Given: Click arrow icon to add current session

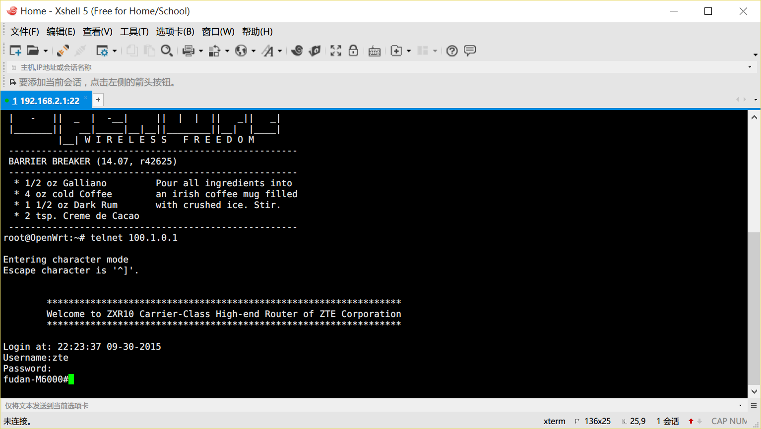Looking at the screenshot, I should [13, 82].
